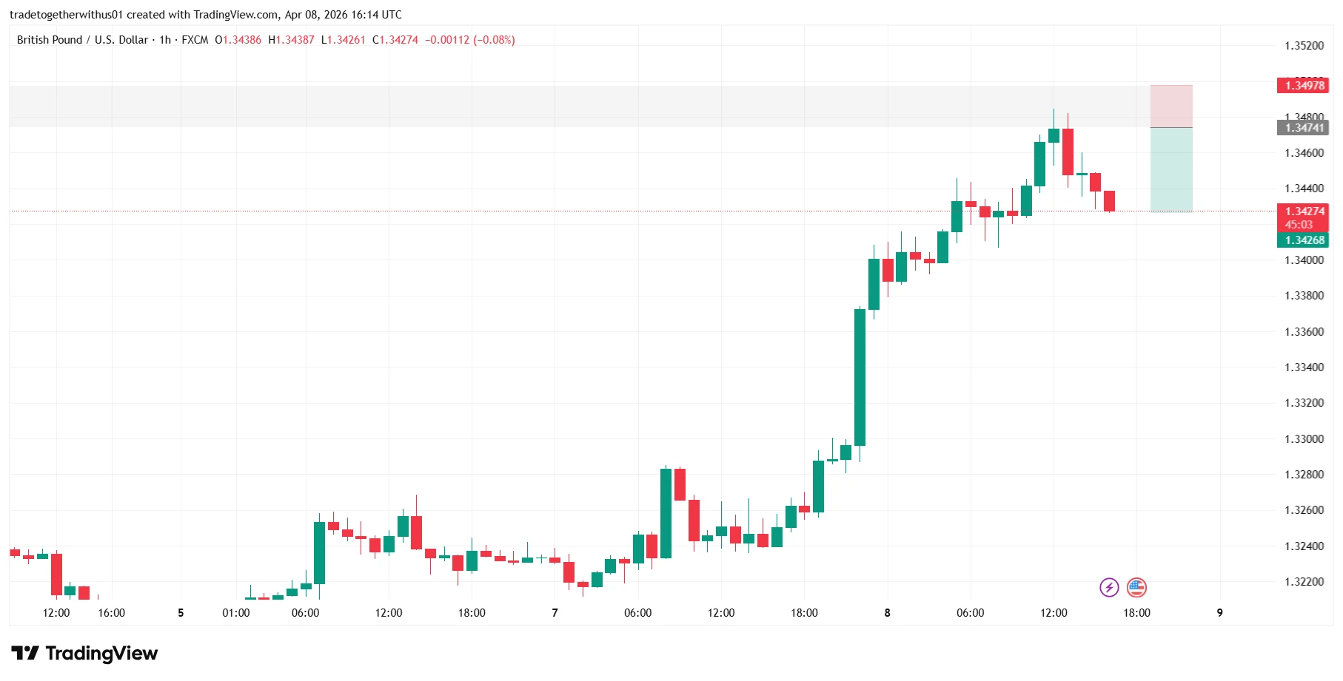Image resolution: width=1343 pixels, height=681 pixels.
Task: Click the green take-profit zone of the position
Action: point(1171,170)
